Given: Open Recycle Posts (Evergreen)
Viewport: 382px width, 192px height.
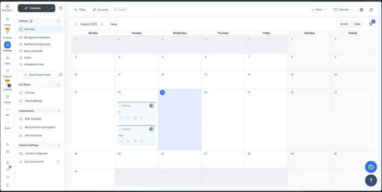Looking at the screenshot, I should click(x=40, y=127).
